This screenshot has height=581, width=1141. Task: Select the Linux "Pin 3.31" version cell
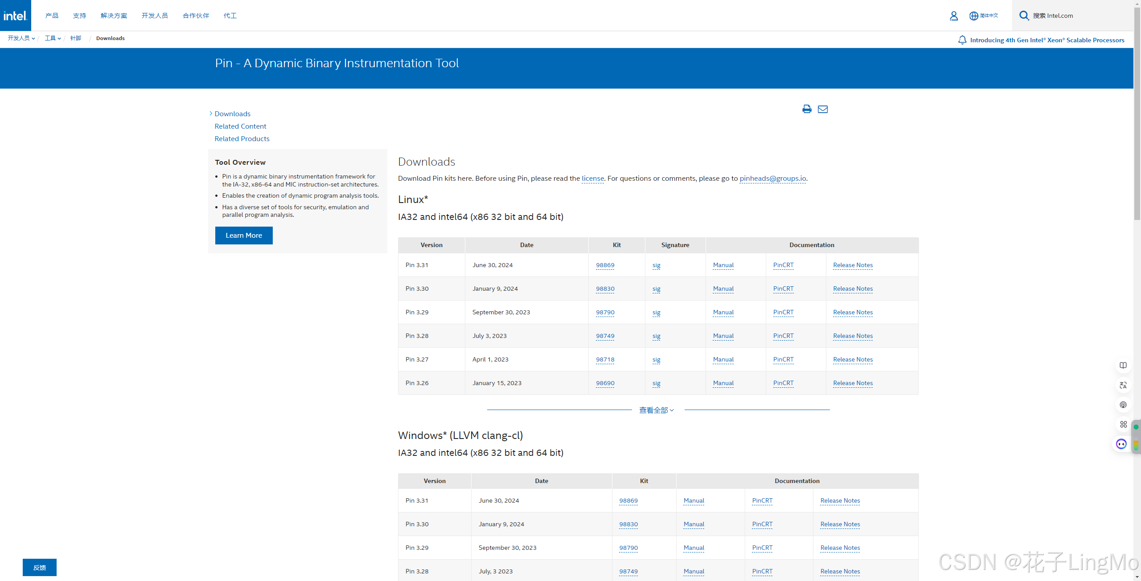click(x=431, y=265)
